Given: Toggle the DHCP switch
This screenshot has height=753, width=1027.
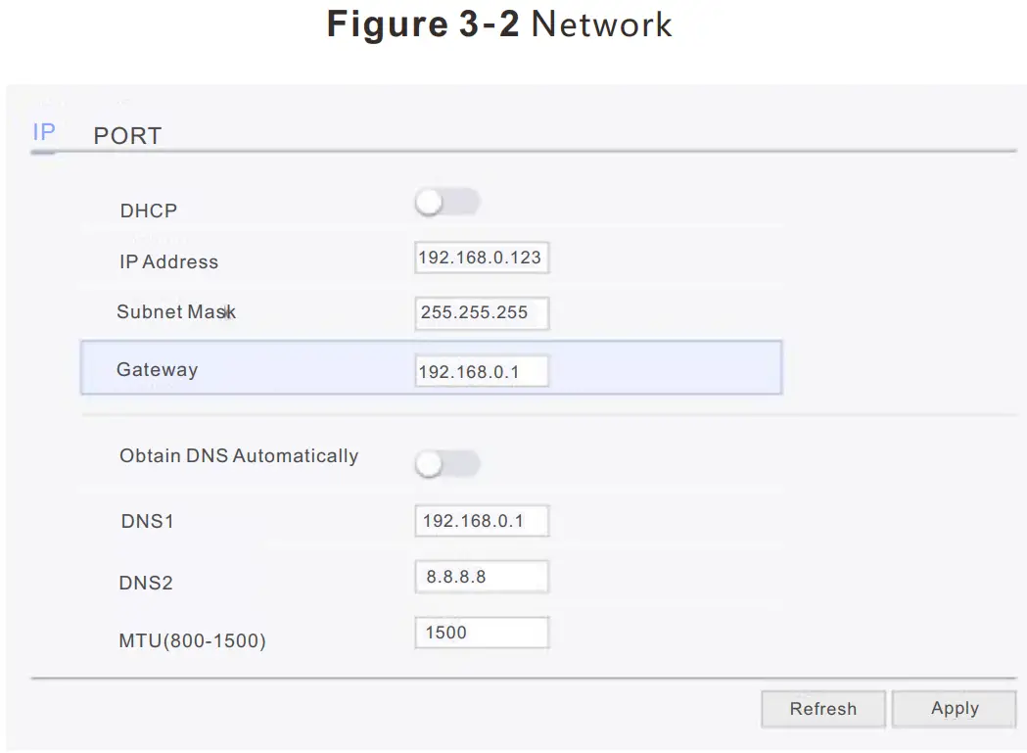Looking at the screenshot, I should tap(447, 203).
